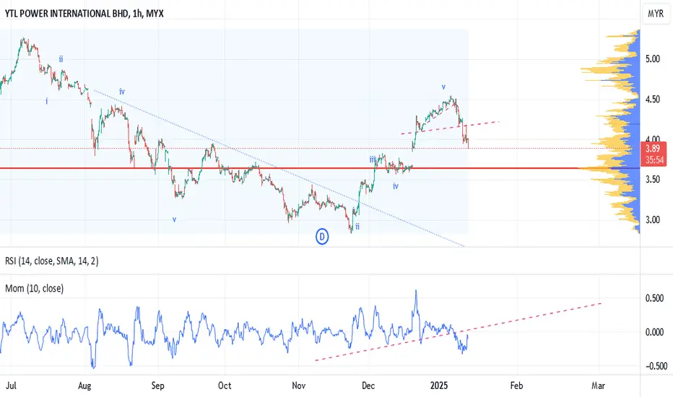The height and width of the screenshot is (397, 673).
Task: Select wave label iii near December
Action: click(x=373, y=160)
